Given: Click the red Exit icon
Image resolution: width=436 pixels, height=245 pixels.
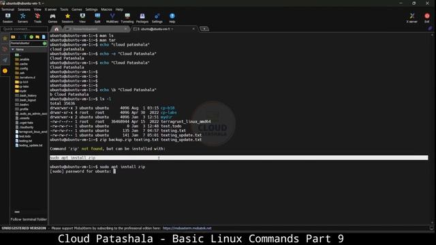Looking at the screenshot, I should point(427,18).
